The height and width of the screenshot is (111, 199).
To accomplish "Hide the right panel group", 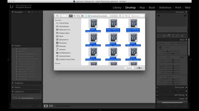I will tap(191, 59).
